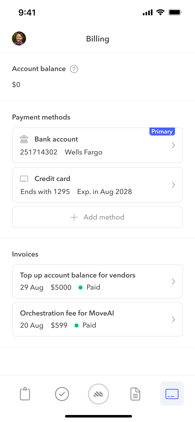Open the clipboard tab in bottom bar
This screenshot has width=195, height=422.
pyautogui.click(x=25, y=394)
